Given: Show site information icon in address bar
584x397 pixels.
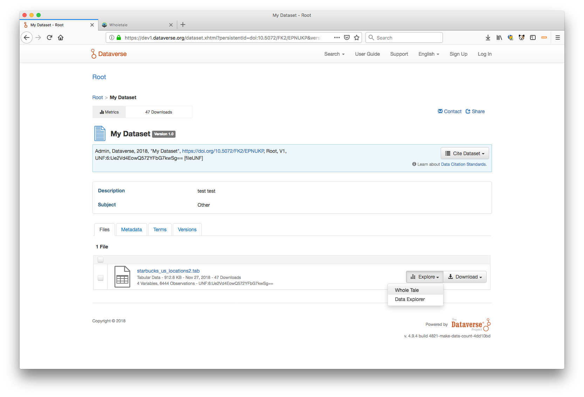Looking at the screenshot, I should coord(112,37).
